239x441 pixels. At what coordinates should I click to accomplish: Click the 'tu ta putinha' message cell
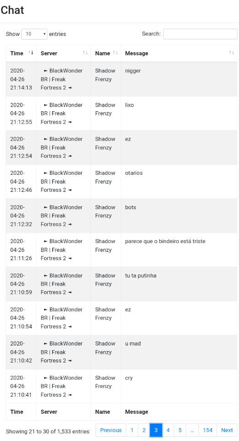179,284
